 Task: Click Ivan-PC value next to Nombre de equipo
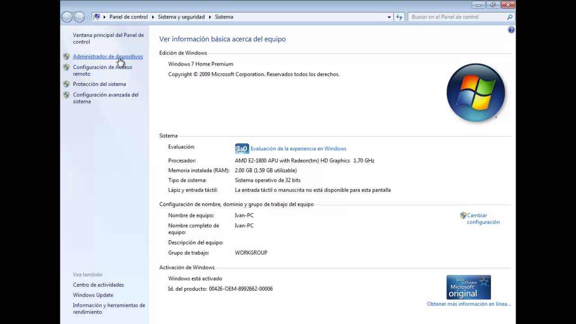244,216
